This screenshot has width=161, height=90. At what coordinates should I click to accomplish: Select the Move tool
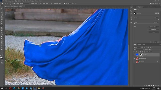(x=2, y=8)
